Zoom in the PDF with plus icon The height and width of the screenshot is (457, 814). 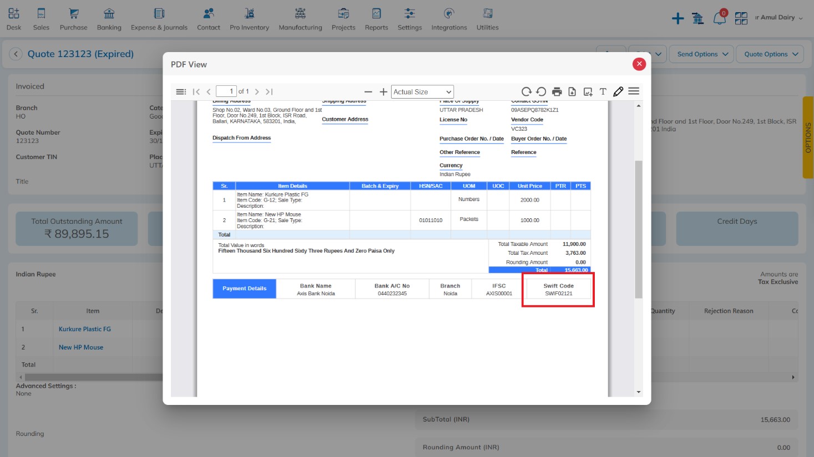pos(383,91)
